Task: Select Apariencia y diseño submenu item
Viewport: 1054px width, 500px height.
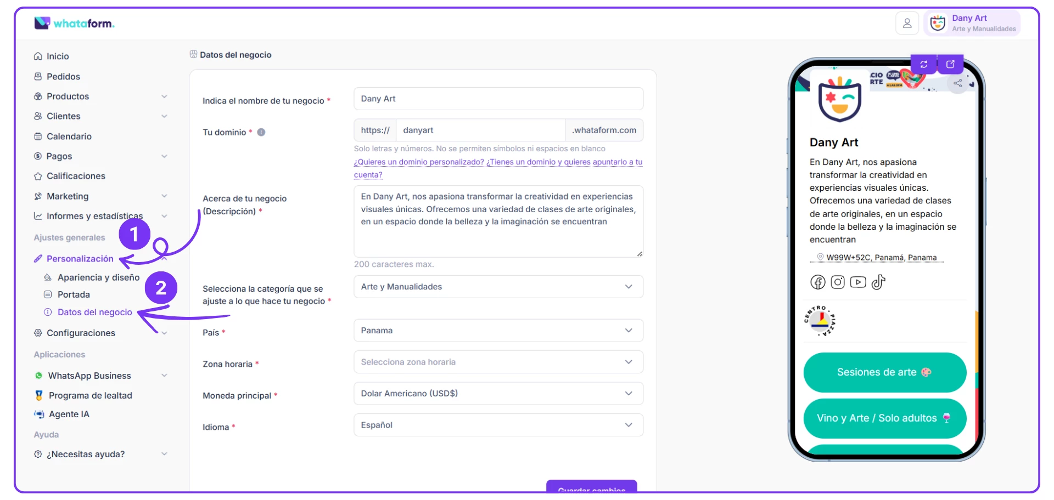Action: click(x=98, y=277)
